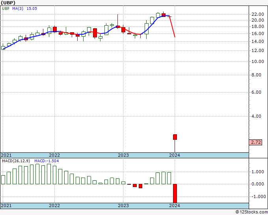Click the 2022 label on MACD timeline

coord(54,206)
